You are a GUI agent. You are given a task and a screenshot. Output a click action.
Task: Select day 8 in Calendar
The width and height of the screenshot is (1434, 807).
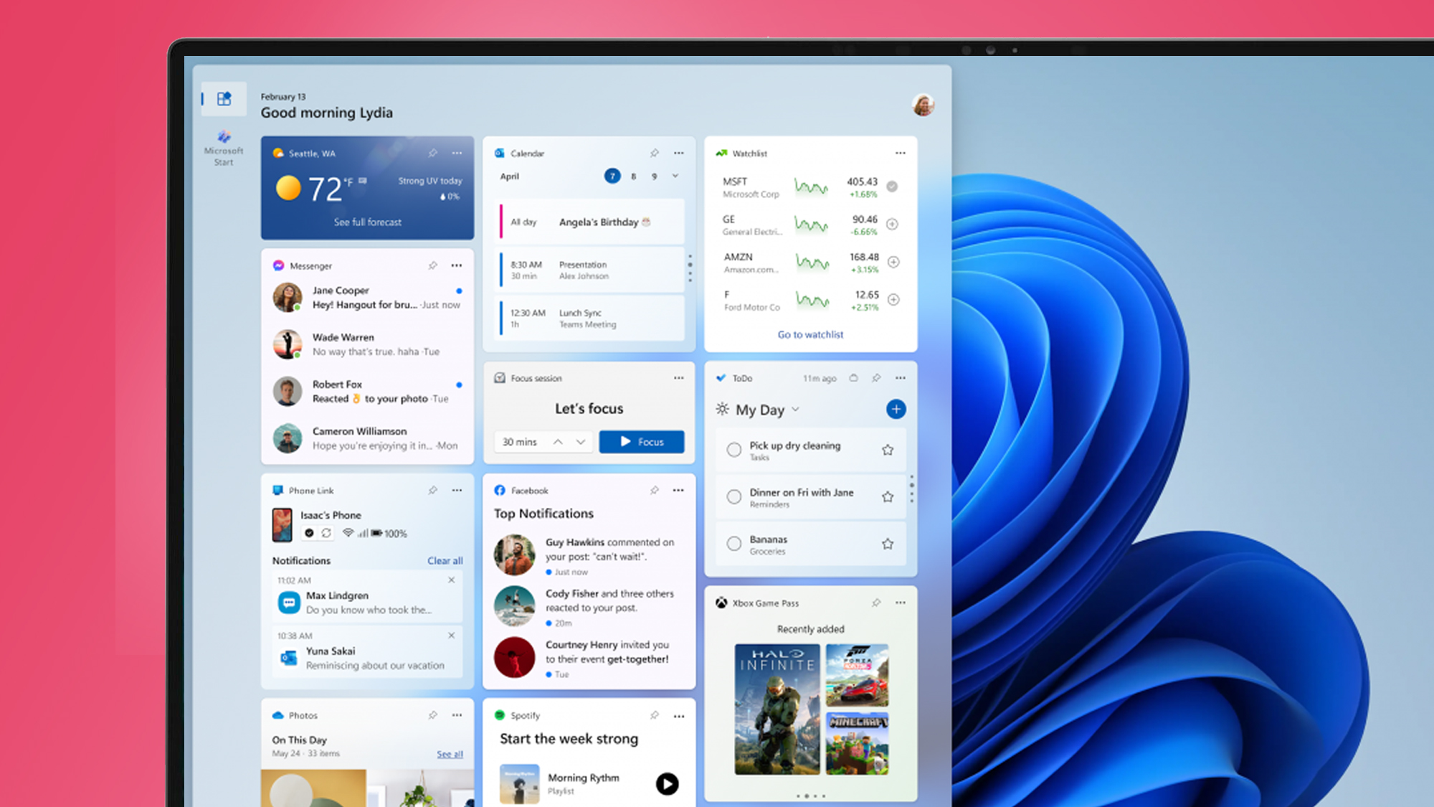(634, 176)
